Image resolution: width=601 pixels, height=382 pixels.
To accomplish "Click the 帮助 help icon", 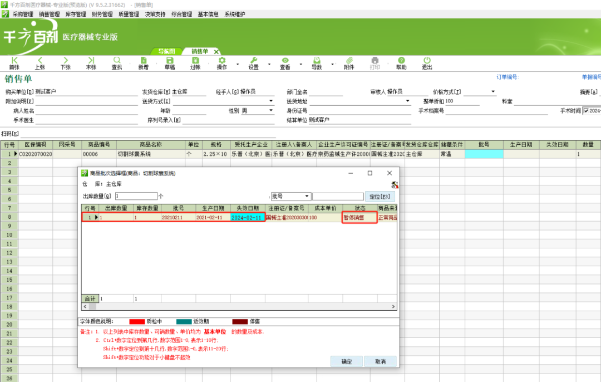I will pos(401,63).
